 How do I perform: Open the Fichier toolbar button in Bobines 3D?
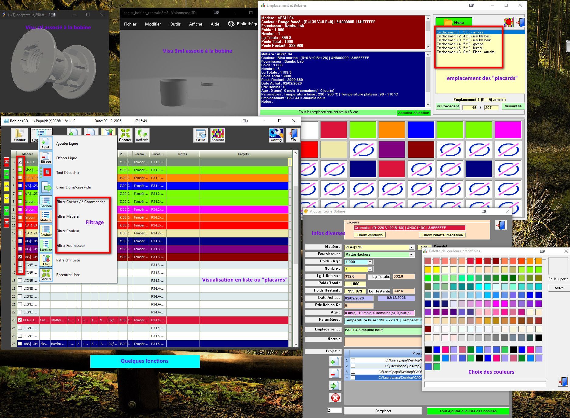19,135
